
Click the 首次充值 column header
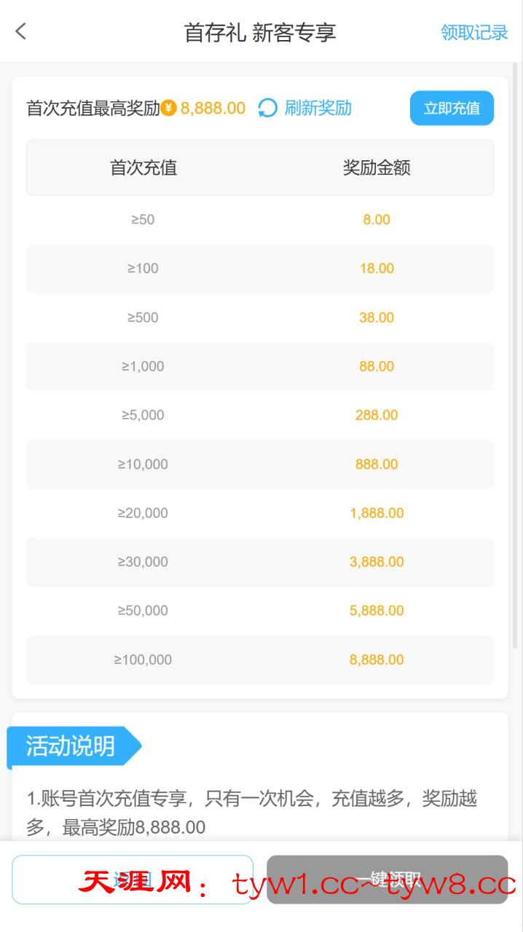(143, 168)
